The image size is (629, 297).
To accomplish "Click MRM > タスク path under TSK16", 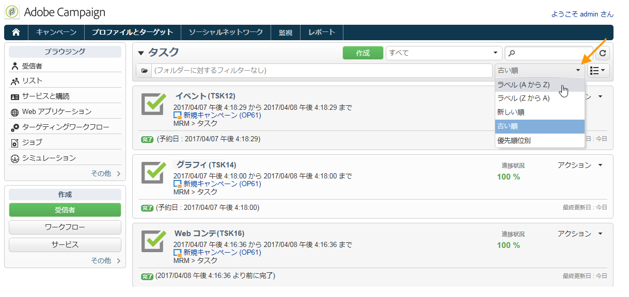I will (195, 260).
